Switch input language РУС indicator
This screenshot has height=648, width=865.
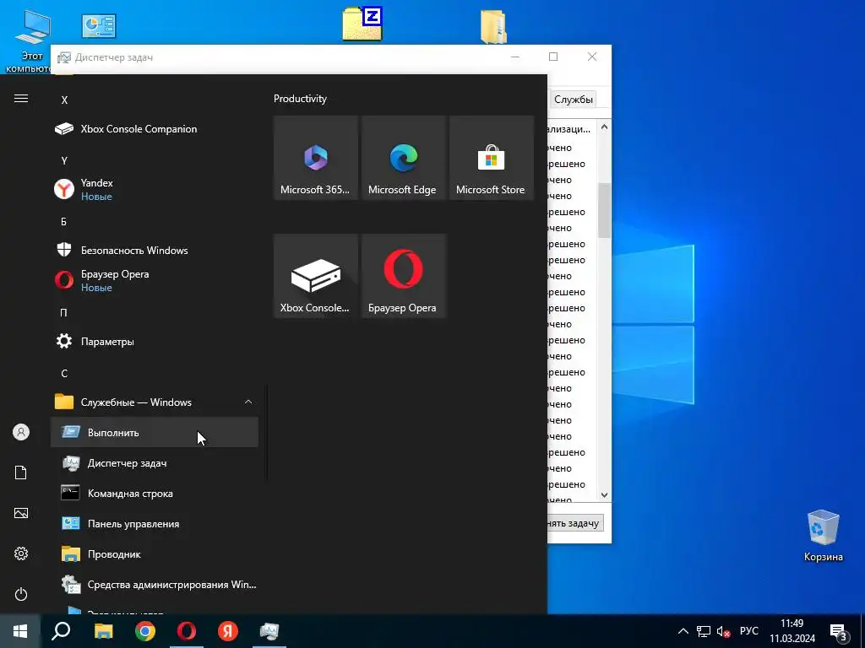coord(748,631)
